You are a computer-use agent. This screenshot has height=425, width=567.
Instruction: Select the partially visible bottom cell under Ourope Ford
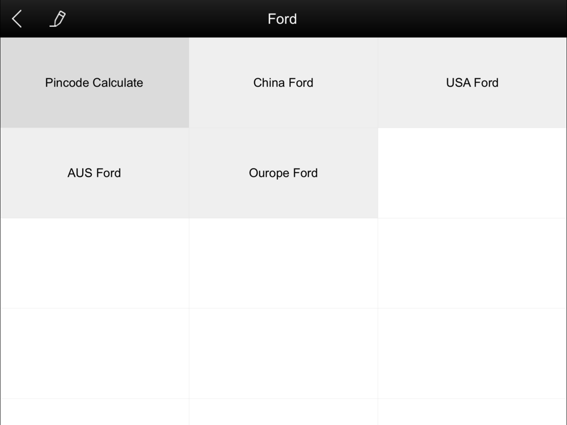click(283, 413)
